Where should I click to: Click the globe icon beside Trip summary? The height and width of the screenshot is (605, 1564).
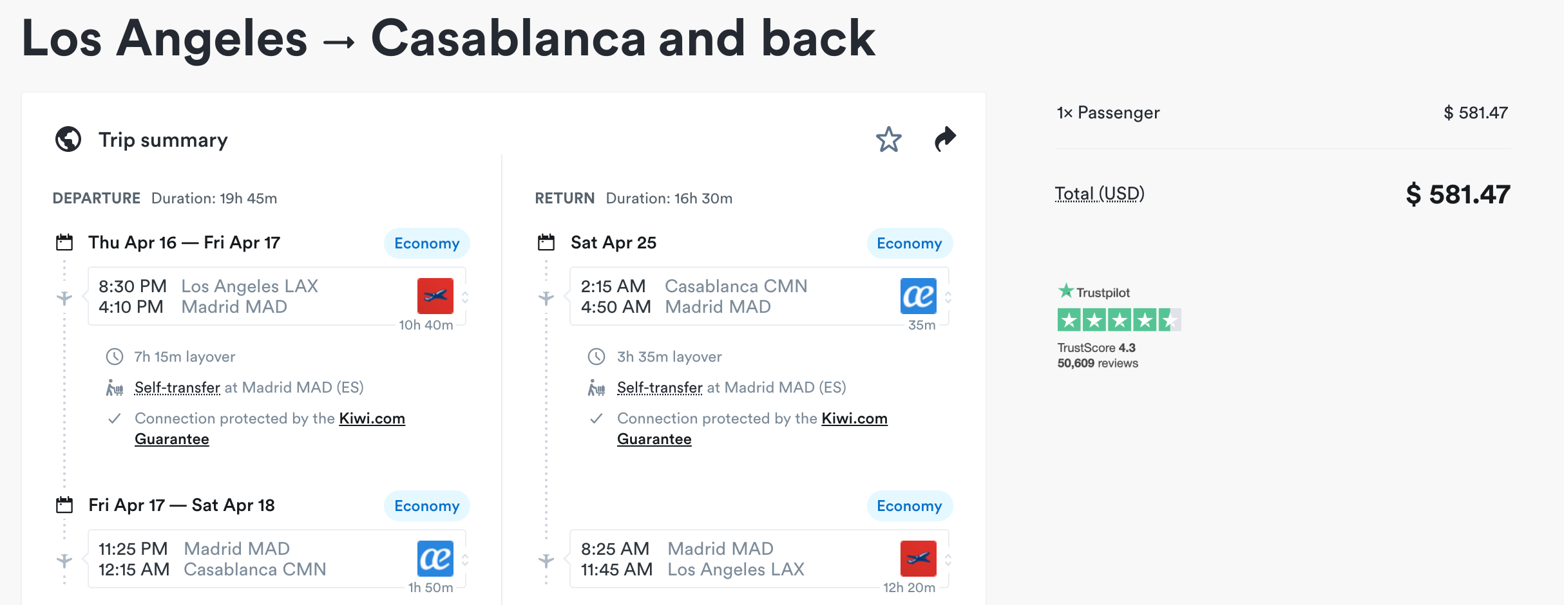(68, 139)
